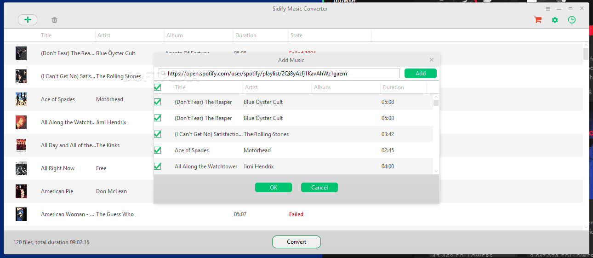Select album art of All Right Now

[21, 168]
